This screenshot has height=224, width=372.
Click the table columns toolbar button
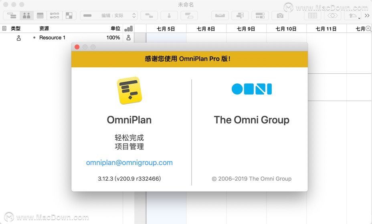pos(312,16)
